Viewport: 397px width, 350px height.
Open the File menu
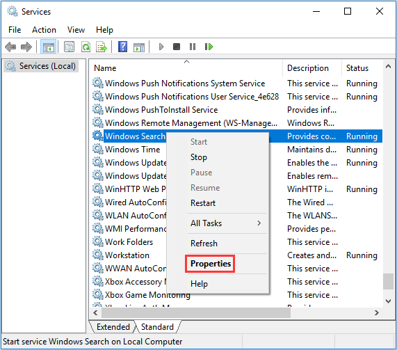tap(15, 30)
